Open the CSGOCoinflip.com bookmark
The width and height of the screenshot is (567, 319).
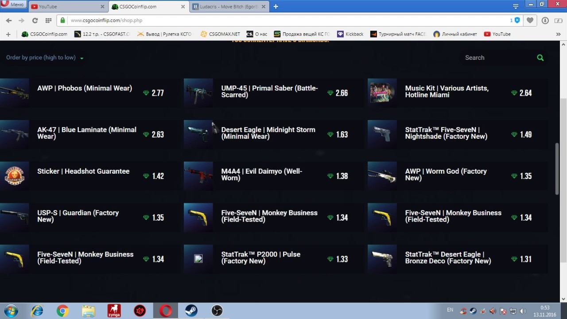point(44,34)
